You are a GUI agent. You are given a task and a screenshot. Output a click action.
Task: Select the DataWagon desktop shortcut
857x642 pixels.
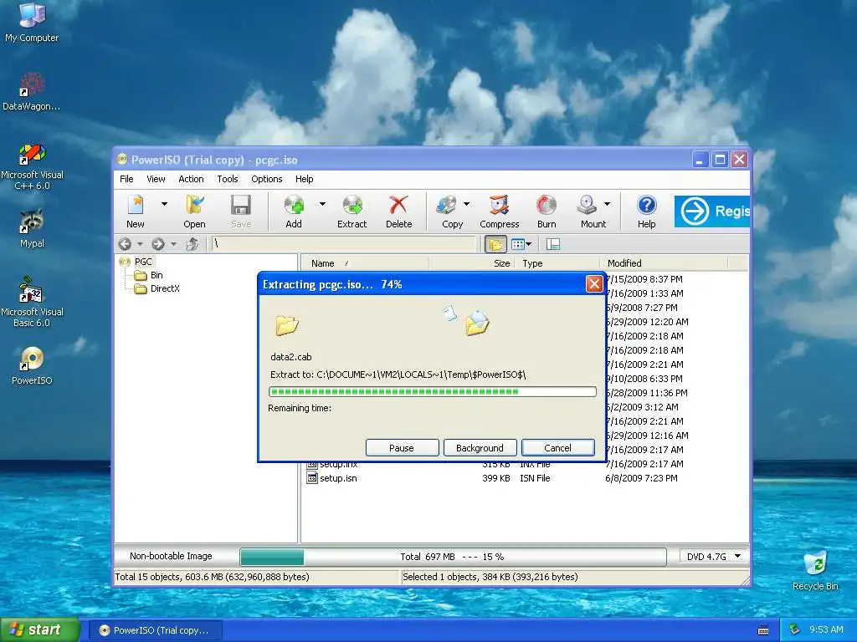(x=32, y=92)
